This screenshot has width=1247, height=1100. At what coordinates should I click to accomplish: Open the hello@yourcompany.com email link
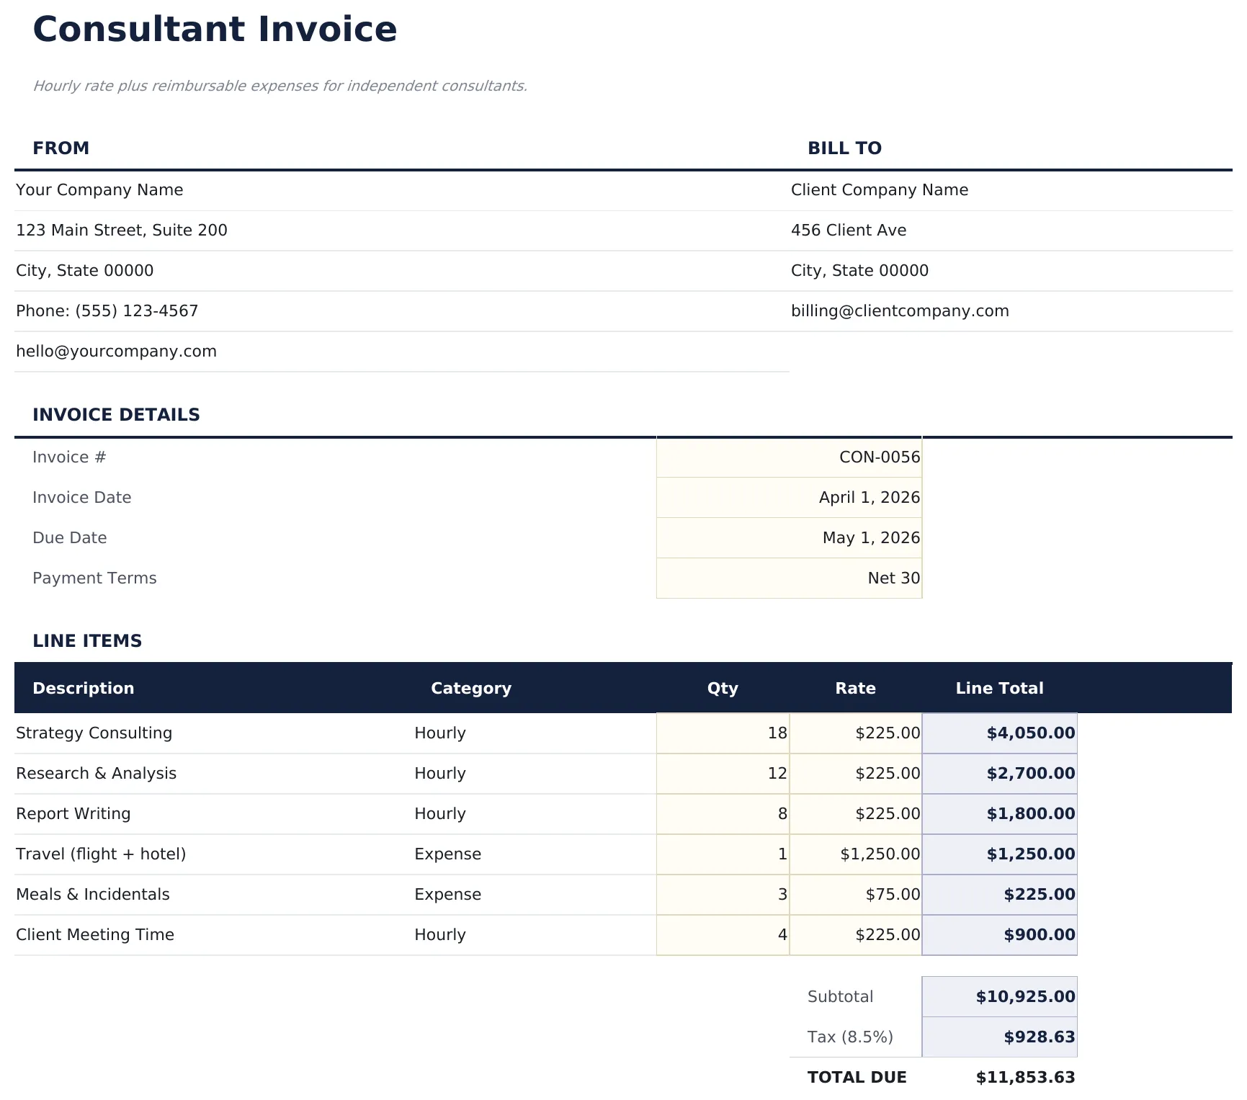coord(116,351)
